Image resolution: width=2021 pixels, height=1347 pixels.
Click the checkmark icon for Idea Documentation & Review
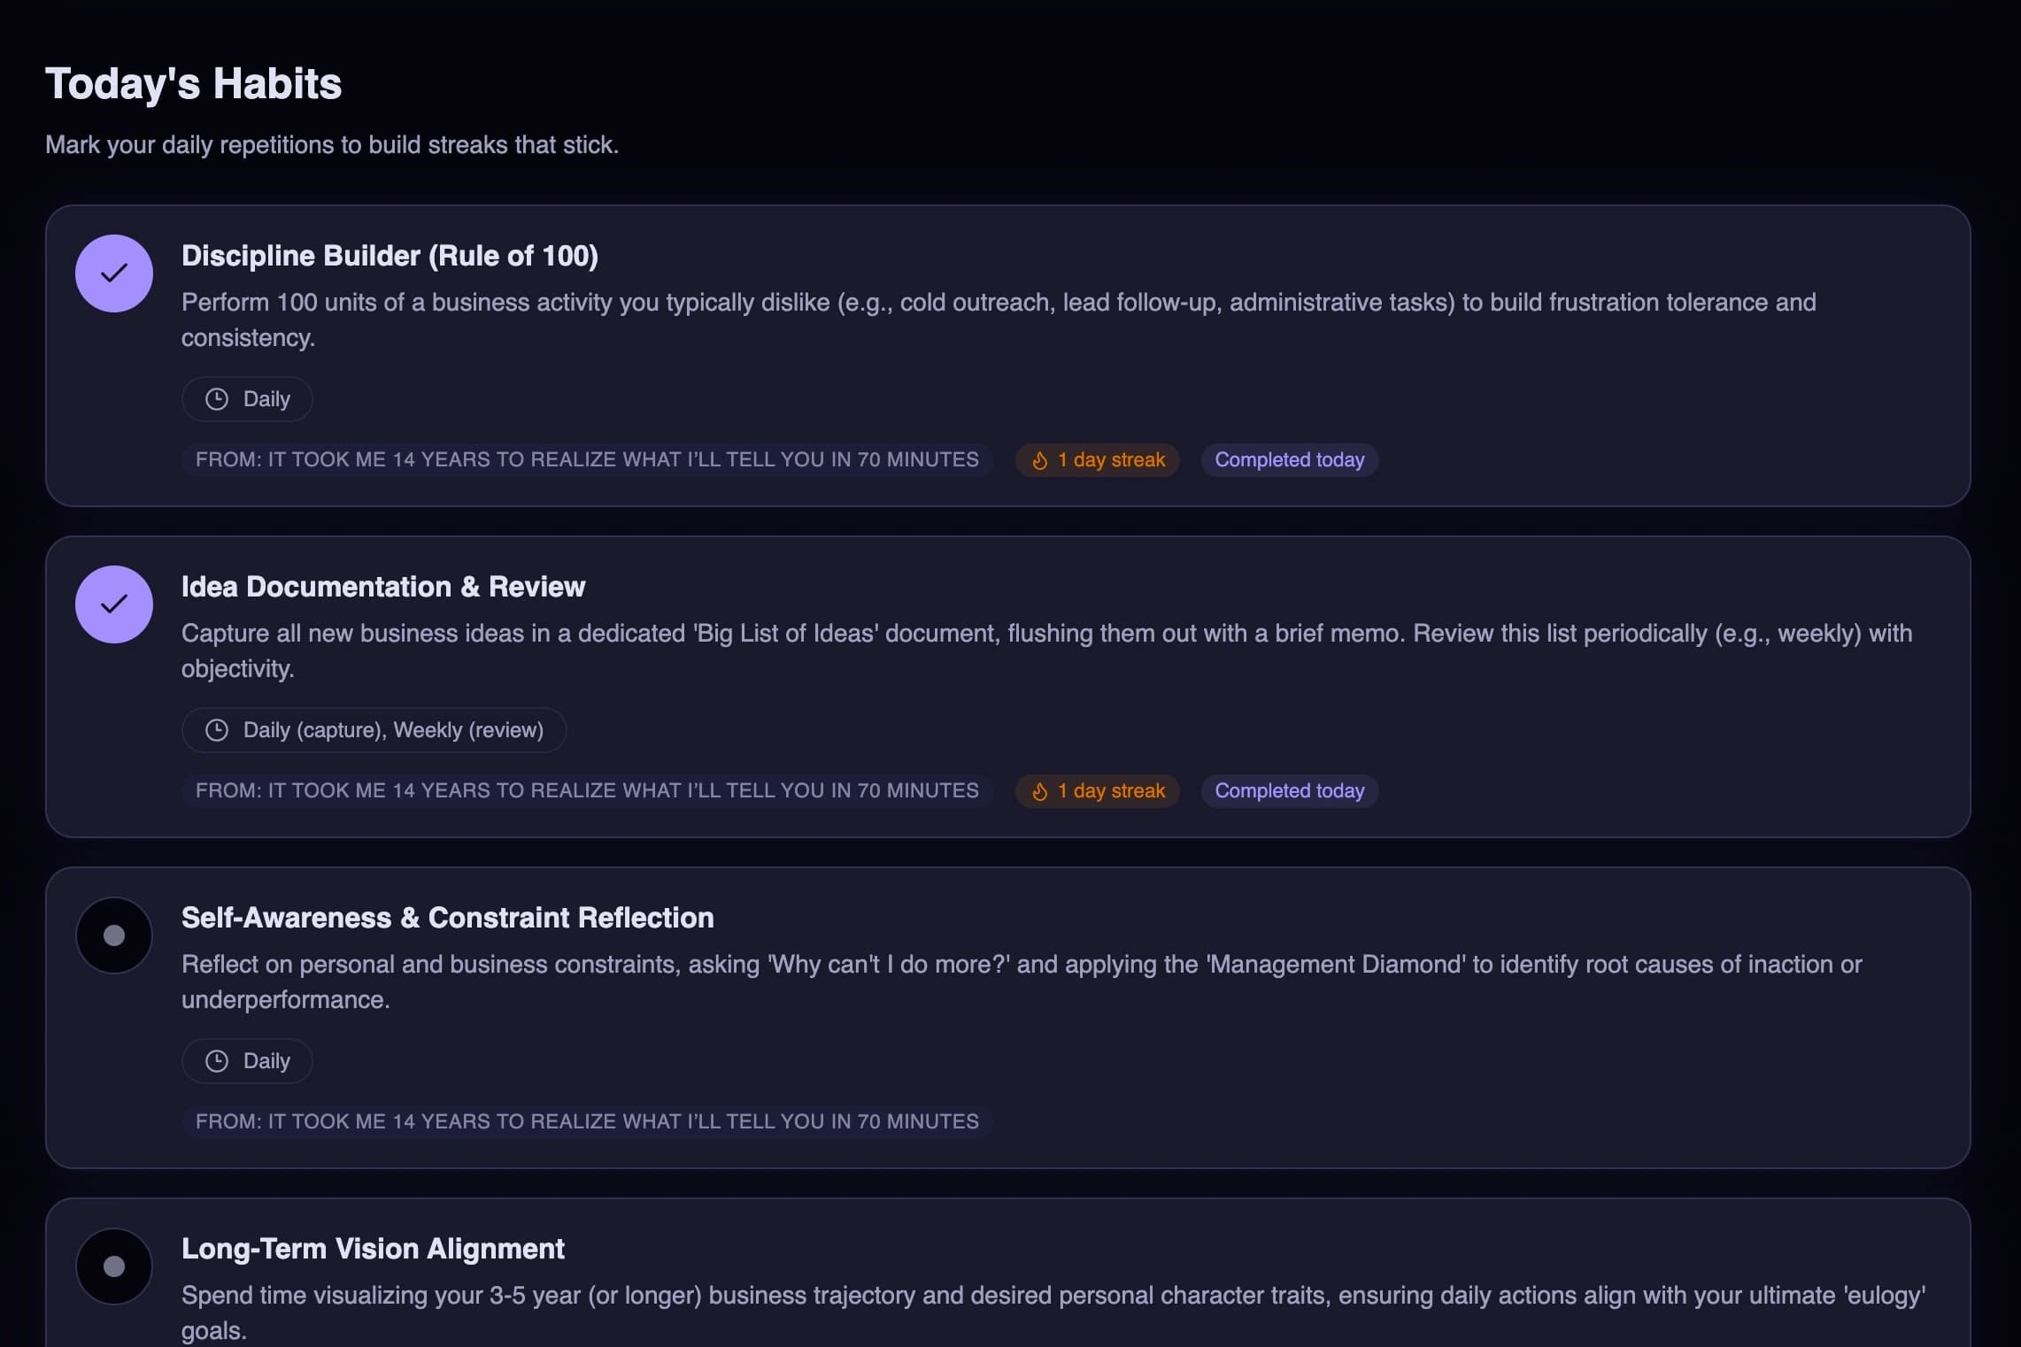point(113,604)
